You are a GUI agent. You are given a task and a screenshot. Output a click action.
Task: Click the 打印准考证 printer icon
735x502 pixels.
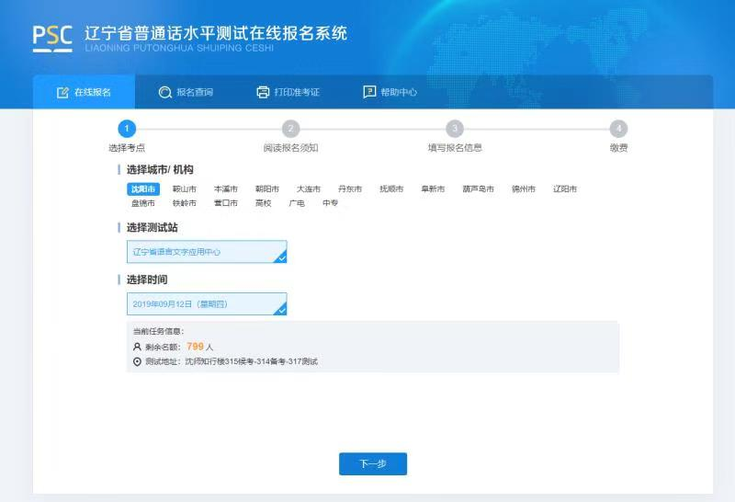pos(263,92)
